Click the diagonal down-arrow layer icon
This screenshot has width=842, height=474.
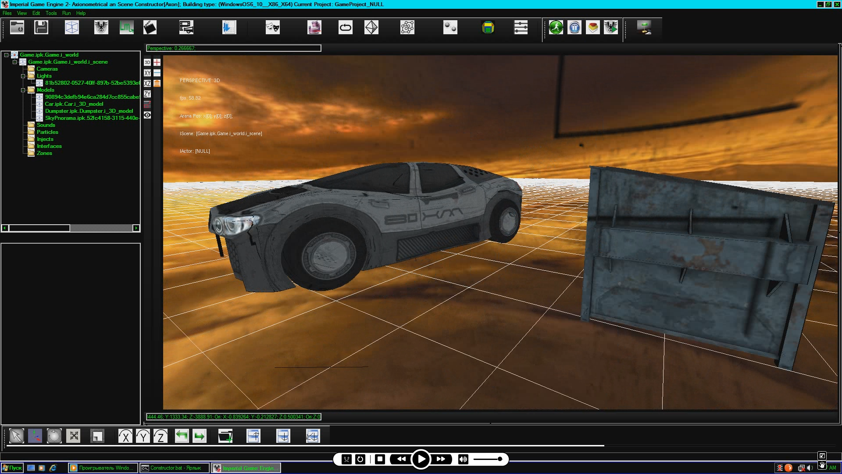313,436
